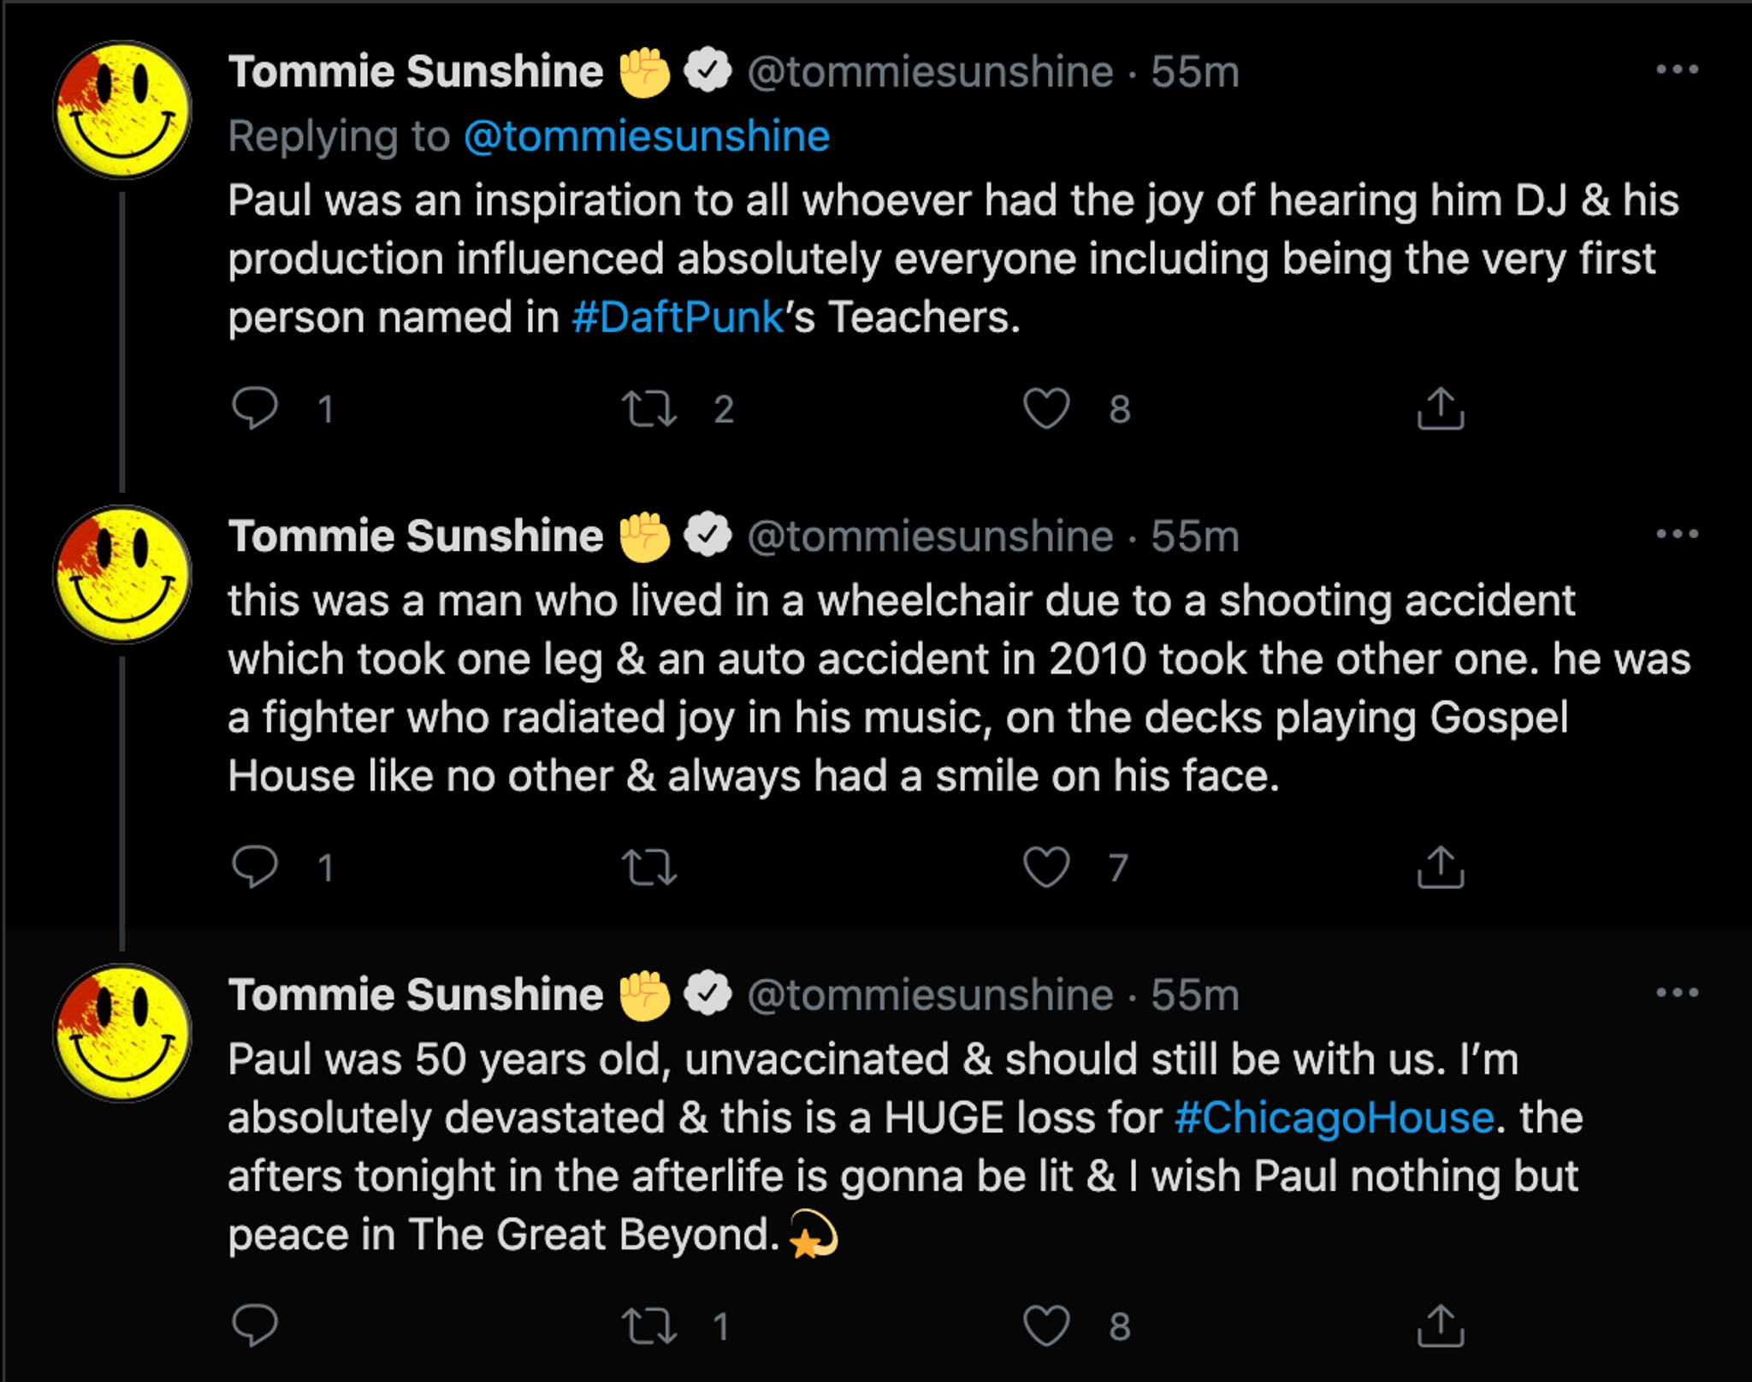Like the tweet mentioning #ChicagoHouse

1046,1326
